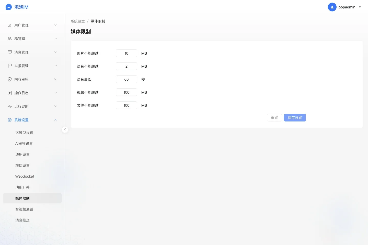Expand the 举报管理 chevron
The image size is (368, 245).
pyautogui.click(x=56, y=66)
